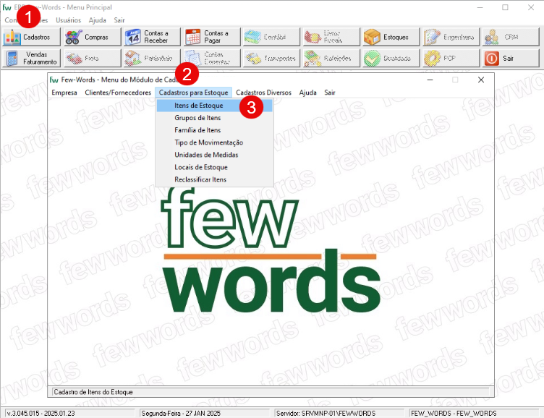Open Contas a Receber module
544x418 pixels.
click(153, 37)
